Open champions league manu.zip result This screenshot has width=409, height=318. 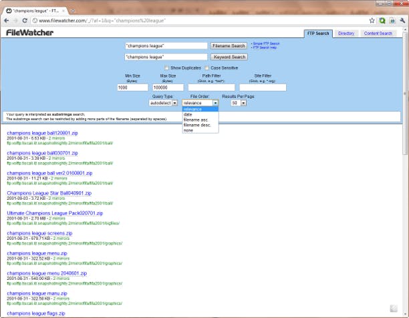tap(37, 293)
